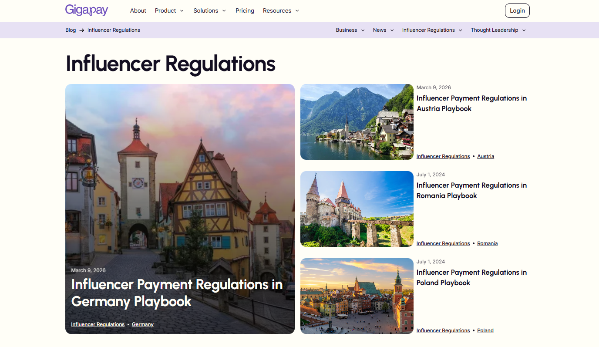Open the Poland article thumbnail
Image resolution: width=599 pixels, height=347 pixels.
pos(357,296)
